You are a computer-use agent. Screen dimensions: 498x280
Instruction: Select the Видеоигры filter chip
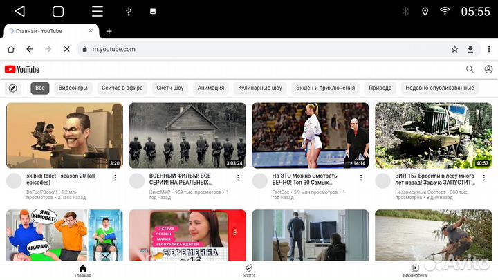(73, 88)
